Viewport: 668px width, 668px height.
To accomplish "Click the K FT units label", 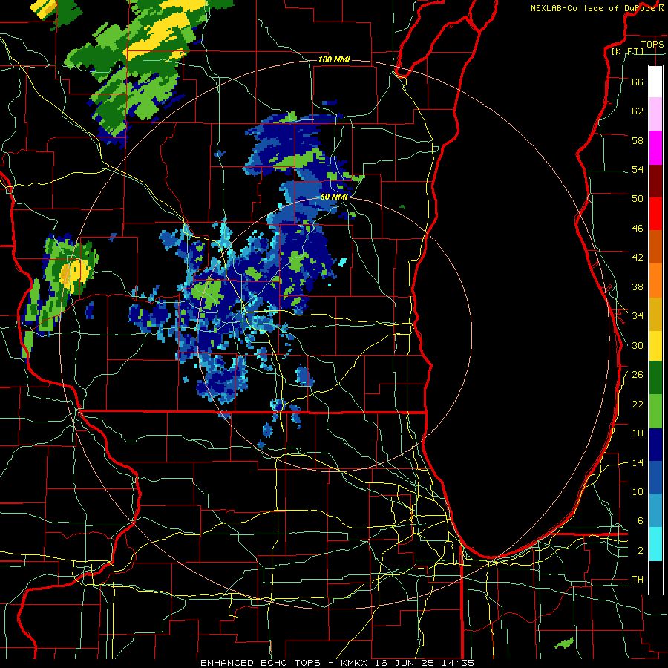I will pos(628,51).
